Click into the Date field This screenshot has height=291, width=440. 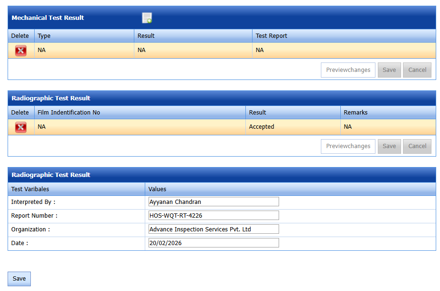[x=213, y=243]
